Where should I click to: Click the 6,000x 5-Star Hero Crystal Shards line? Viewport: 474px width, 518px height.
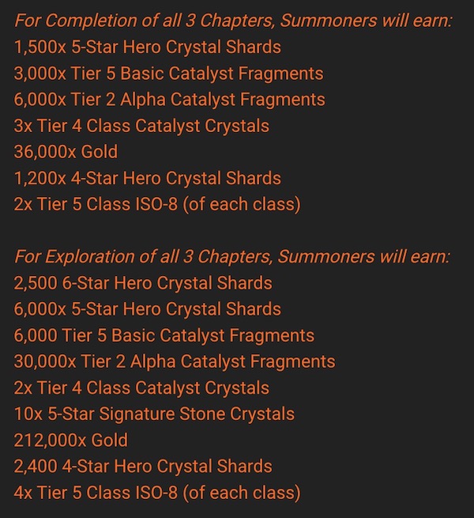(x=147, y=309)
